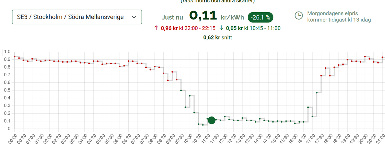
Task: Click the '0,96 kr kl 22:00 - 22:15' highest price text
Action: pyautogui.click(x=188, y=28)
